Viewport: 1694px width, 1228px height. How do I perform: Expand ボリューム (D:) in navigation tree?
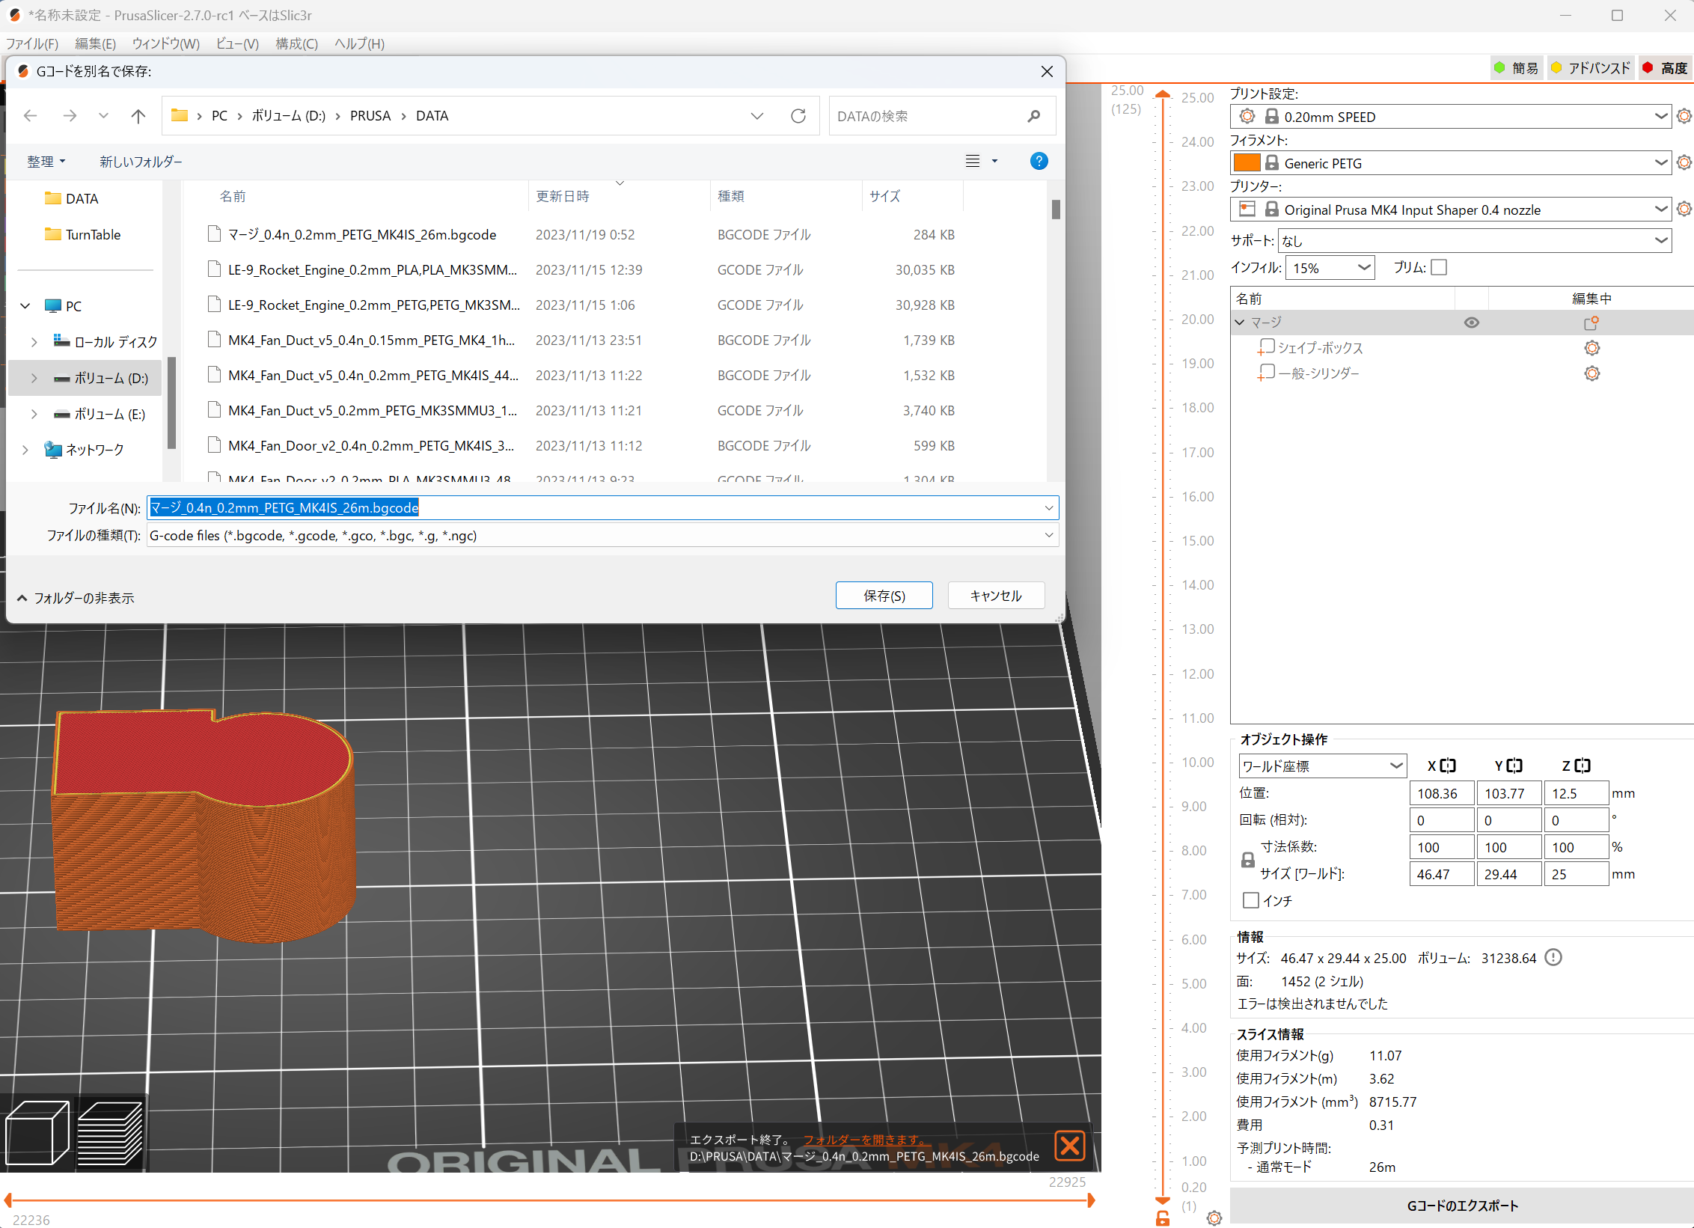pyautogui.click(x=34, y=378)
